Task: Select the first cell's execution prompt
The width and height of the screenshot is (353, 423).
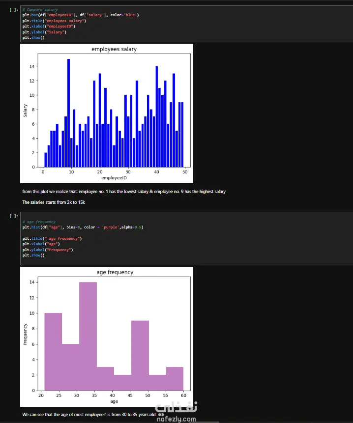Action: [x=14, y=10]
